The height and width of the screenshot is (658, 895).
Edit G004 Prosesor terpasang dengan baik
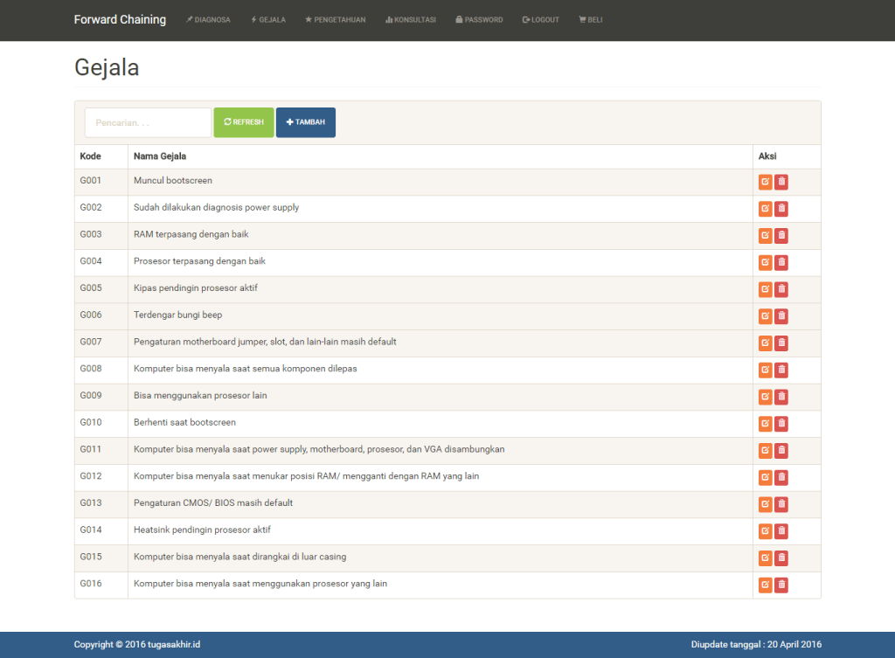point(765,262)
